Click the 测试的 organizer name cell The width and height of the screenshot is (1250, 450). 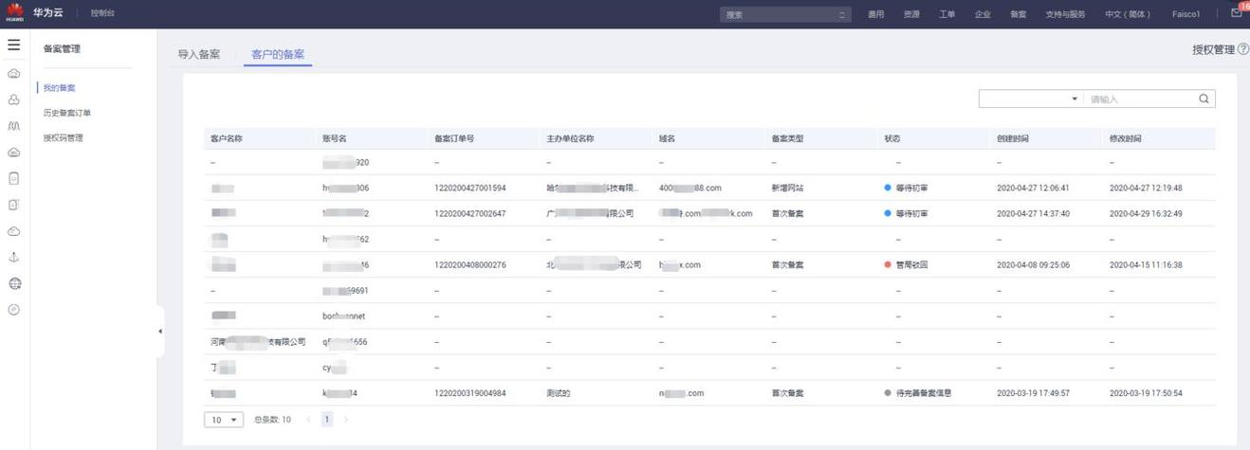pos(559,392)
